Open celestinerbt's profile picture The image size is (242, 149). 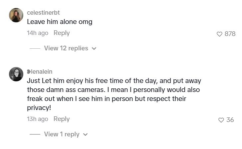tap(16, 15)
